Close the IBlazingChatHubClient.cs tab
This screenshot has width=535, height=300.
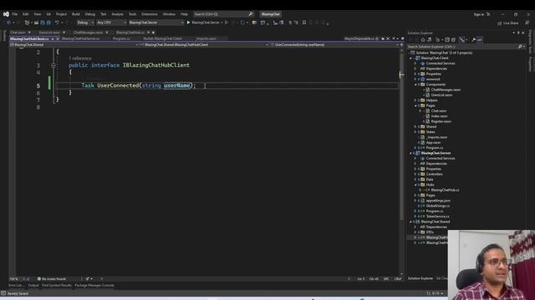click(58, 39)
